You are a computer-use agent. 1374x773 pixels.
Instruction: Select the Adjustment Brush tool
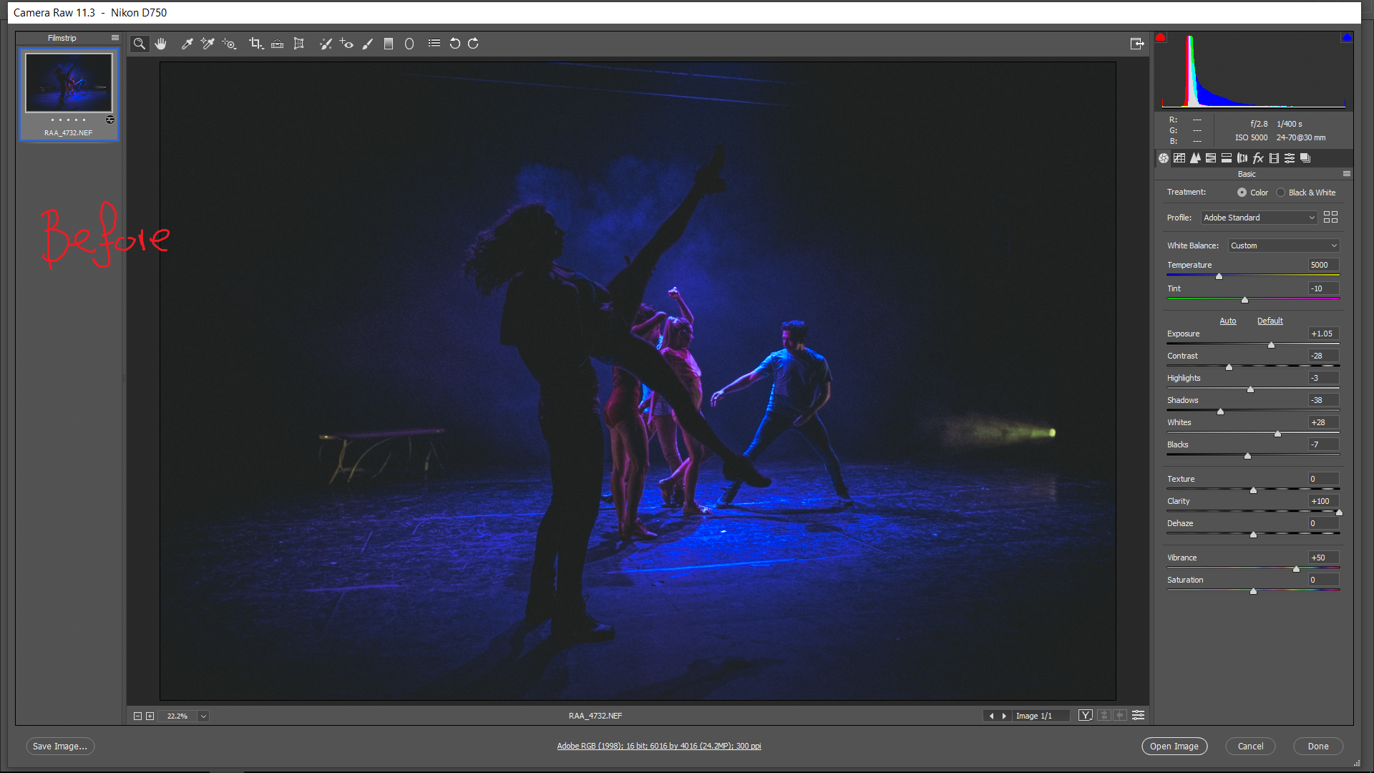[x=369, y=44]
